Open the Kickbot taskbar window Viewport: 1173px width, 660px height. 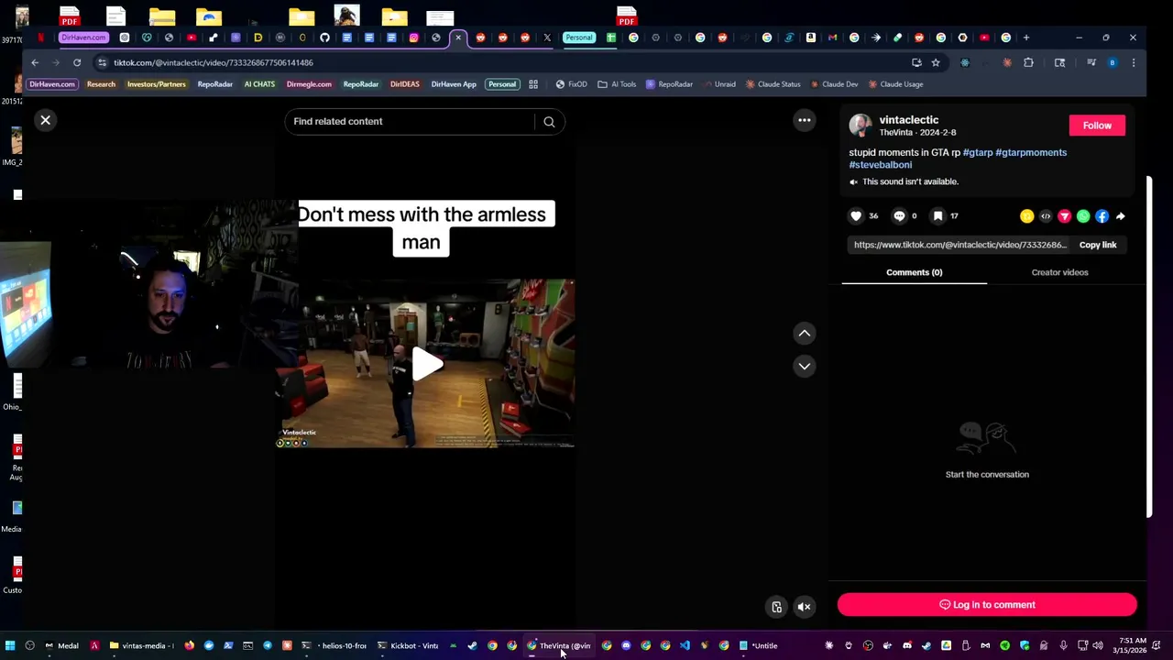coord(408,645)
